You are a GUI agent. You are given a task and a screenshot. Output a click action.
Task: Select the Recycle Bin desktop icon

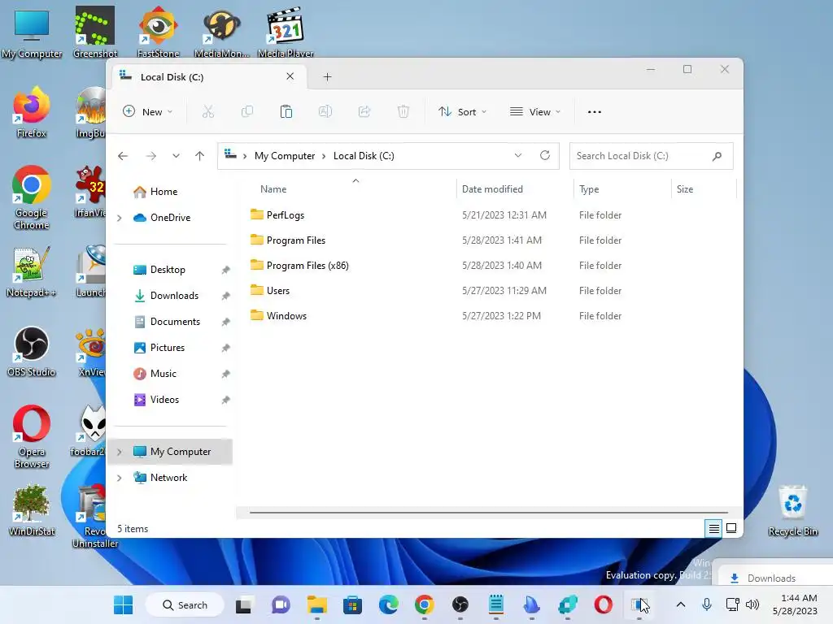[x=792, y=510]
